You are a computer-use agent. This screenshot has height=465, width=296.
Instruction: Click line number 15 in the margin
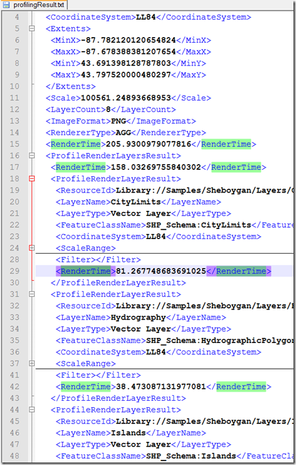pyautogui.click(x=14, y=144)
